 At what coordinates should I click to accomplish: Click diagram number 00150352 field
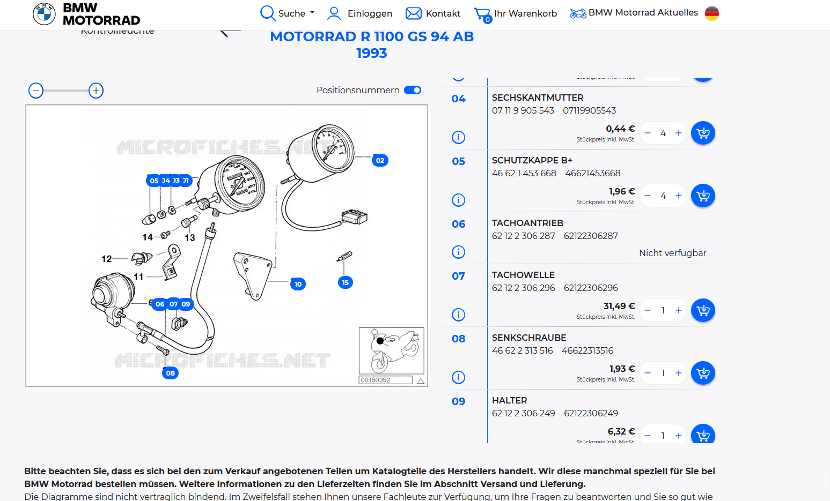point(386,380)
